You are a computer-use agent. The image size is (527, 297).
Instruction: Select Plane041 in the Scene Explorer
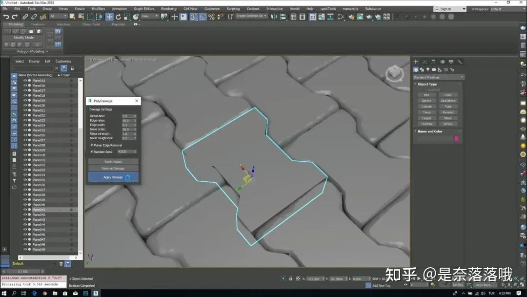pos(38,209)
